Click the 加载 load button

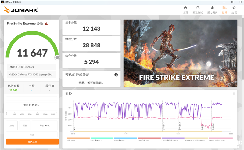pos(12,125)
